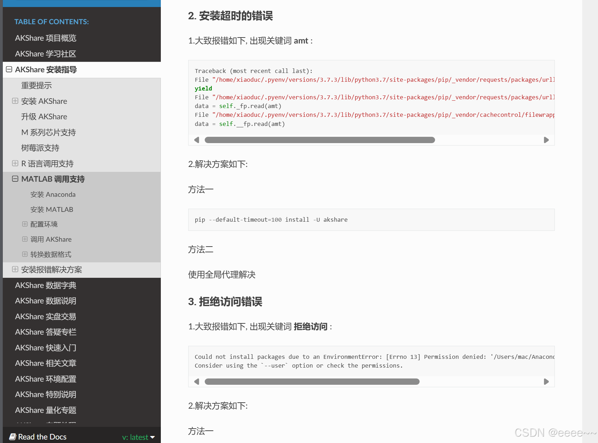
Task: Open the 安装 Anaconda link
Action: coord(53,194)
